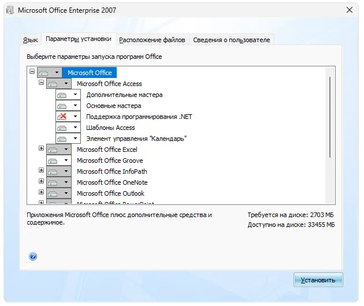Collapse the Microsoft Office Access node

click(x=42, y=83)
